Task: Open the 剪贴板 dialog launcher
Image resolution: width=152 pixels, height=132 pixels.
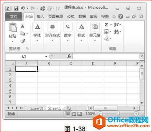Action: (27, 48)
